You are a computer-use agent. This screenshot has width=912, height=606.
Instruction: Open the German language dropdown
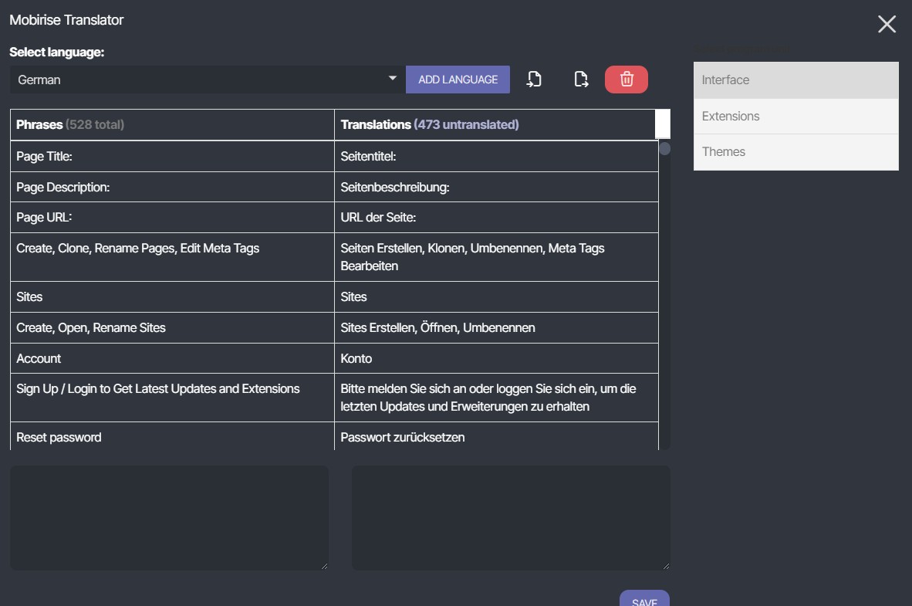pyautogui.click(x=207, y=80)
